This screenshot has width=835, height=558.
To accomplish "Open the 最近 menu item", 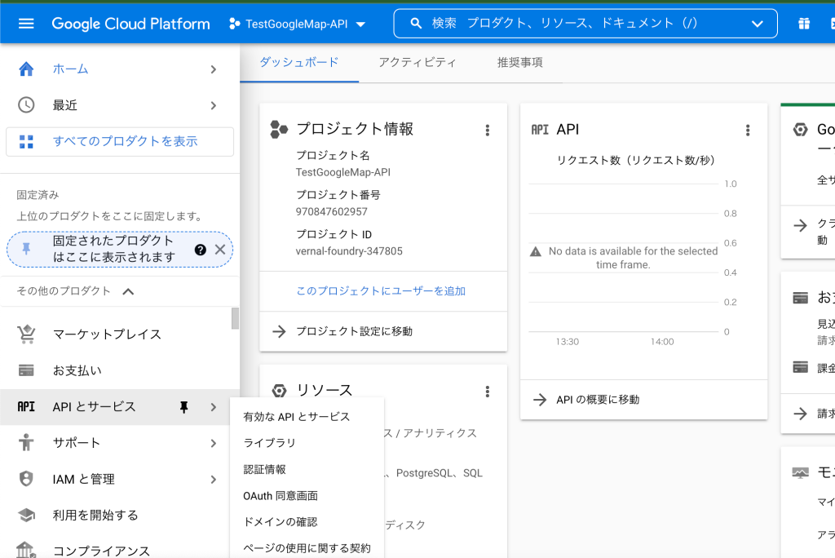I will [120, 105].
